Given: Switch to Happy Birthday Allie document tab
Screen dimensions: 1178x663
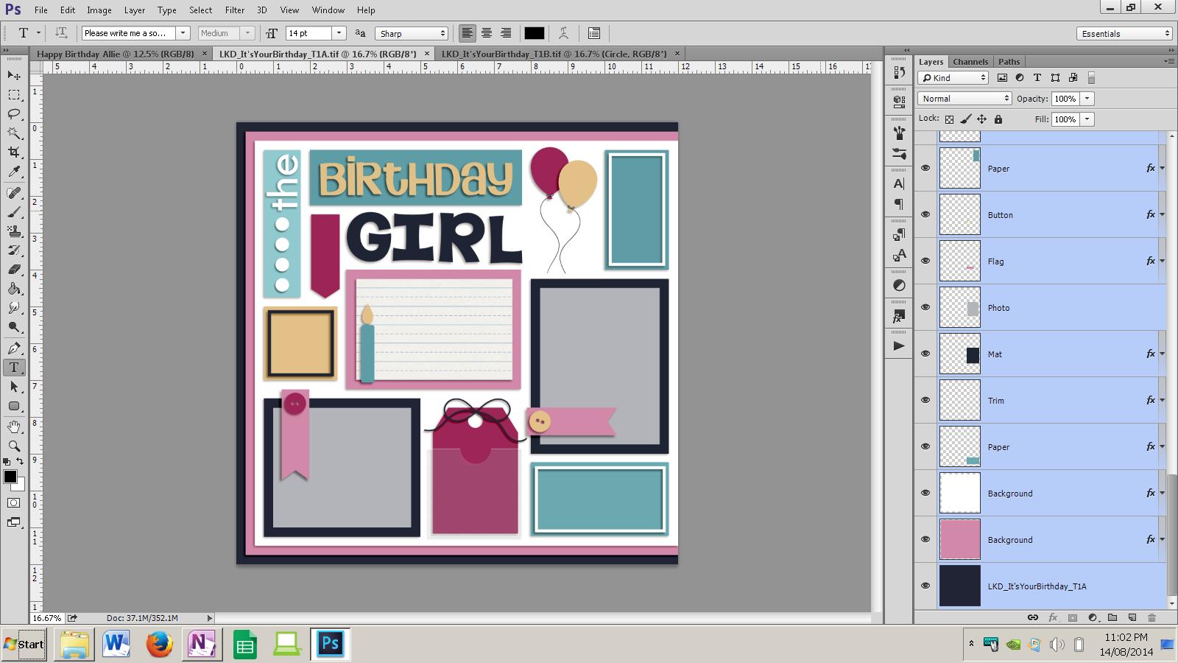Looking at the screenshot, I should pyautogui.click(x=115, y=54).
